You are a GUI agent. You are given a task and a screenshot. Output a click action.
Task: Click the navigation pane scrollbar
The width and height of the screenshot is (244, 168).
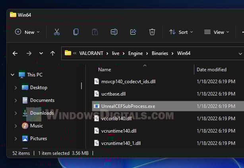[x=81, y=86]
